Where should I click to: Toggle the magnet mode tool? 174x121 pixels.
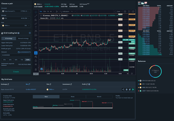(x=36, y=53)
